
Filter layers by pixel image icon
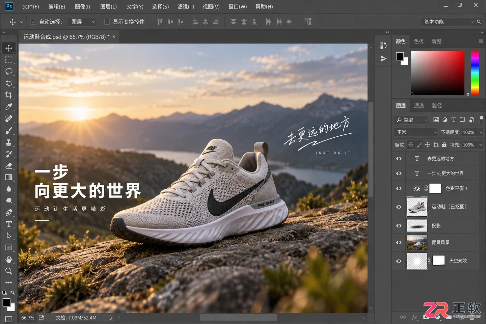(x=436, y=120)
